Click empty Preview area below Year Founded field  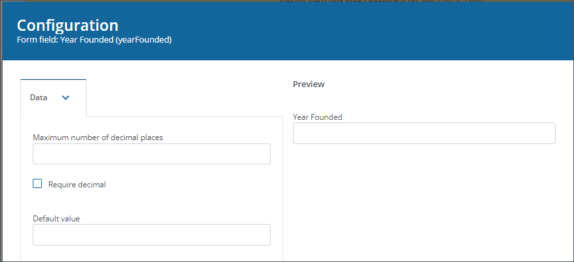[x=423, y=196]
